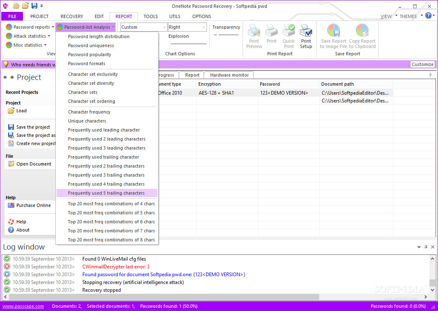Close the Log window panel
438x311 pixels.
point(433,247)
